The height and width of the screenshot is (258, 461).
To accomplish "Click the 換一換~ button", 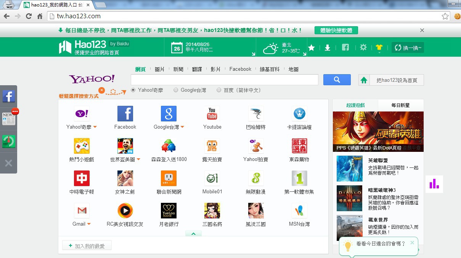I will tap(408, 48).
